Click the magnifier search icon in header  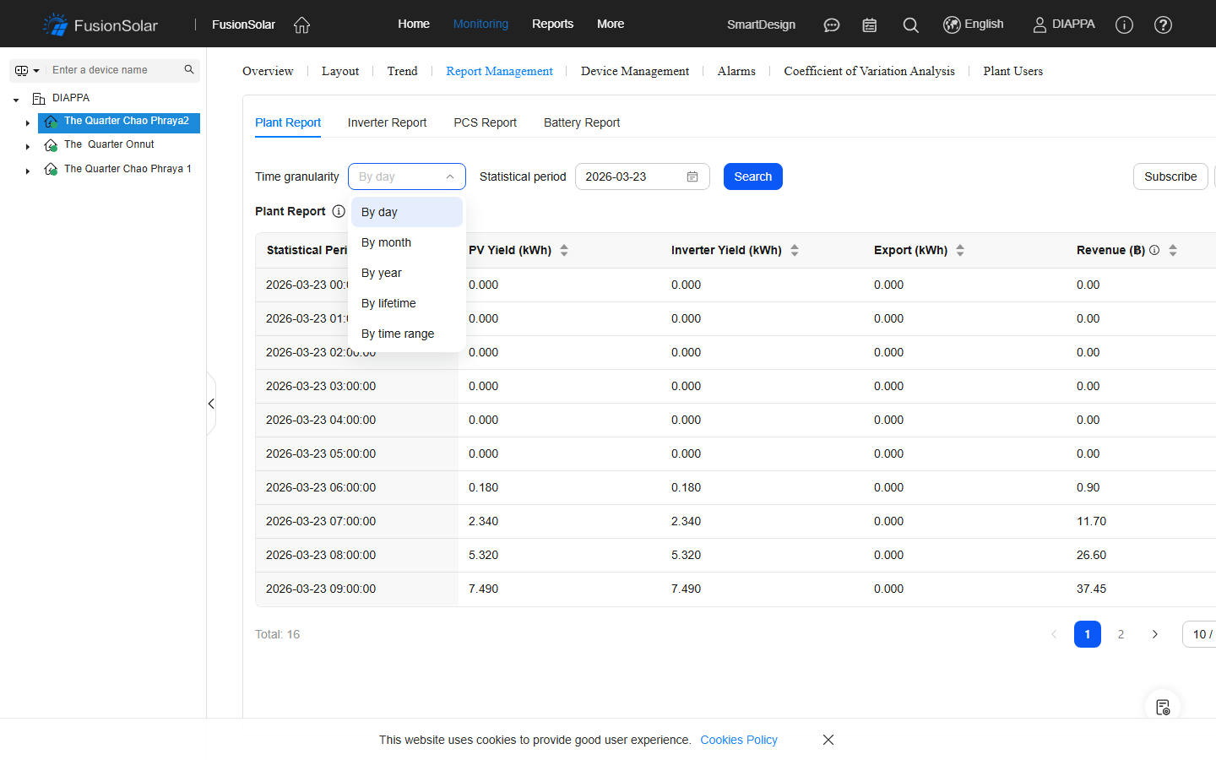[x=910, y=24]
